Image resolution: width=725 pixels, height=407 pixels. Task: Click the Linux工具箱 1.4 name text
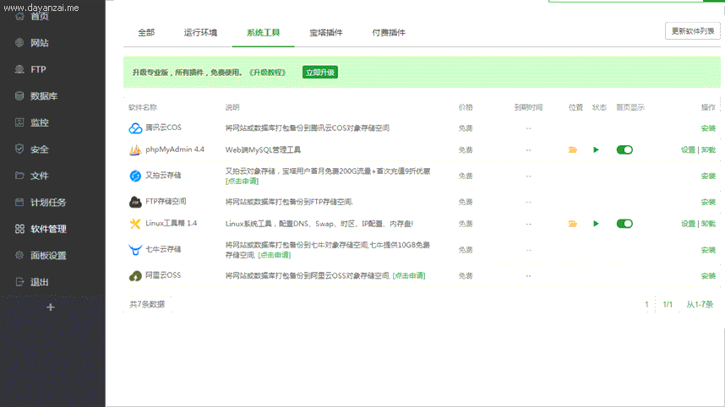click(171, 223)
